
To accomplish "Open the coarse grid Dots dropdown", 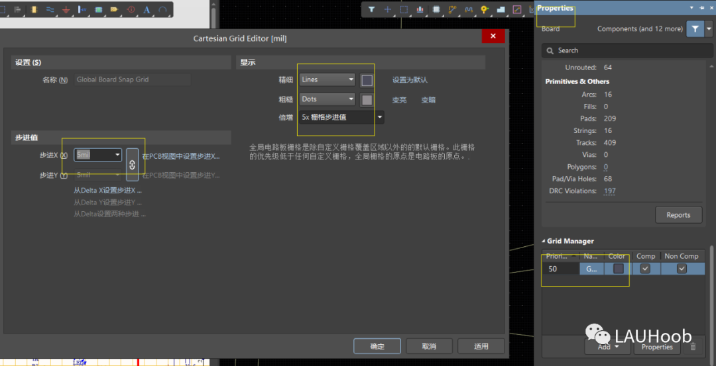I will (x=328, y=99).
